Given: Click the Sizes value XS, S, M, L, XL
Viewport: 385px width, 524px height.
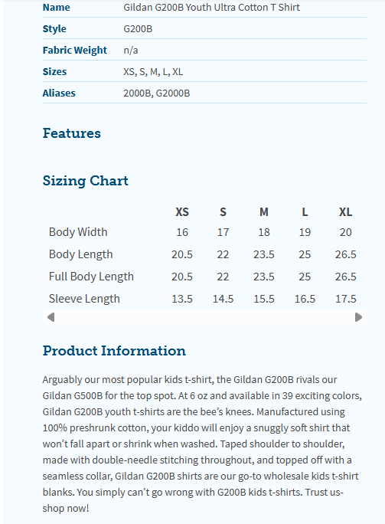Looking at the screenshot, I should (x=153, y=71).
